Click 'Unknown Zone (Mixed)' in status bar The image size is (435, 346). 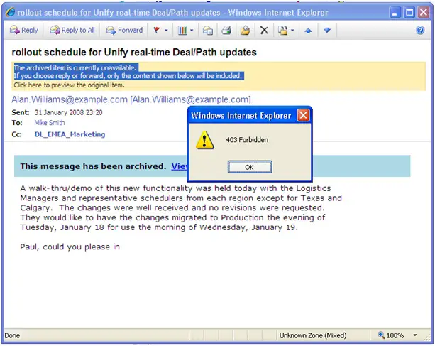[313, 335]
